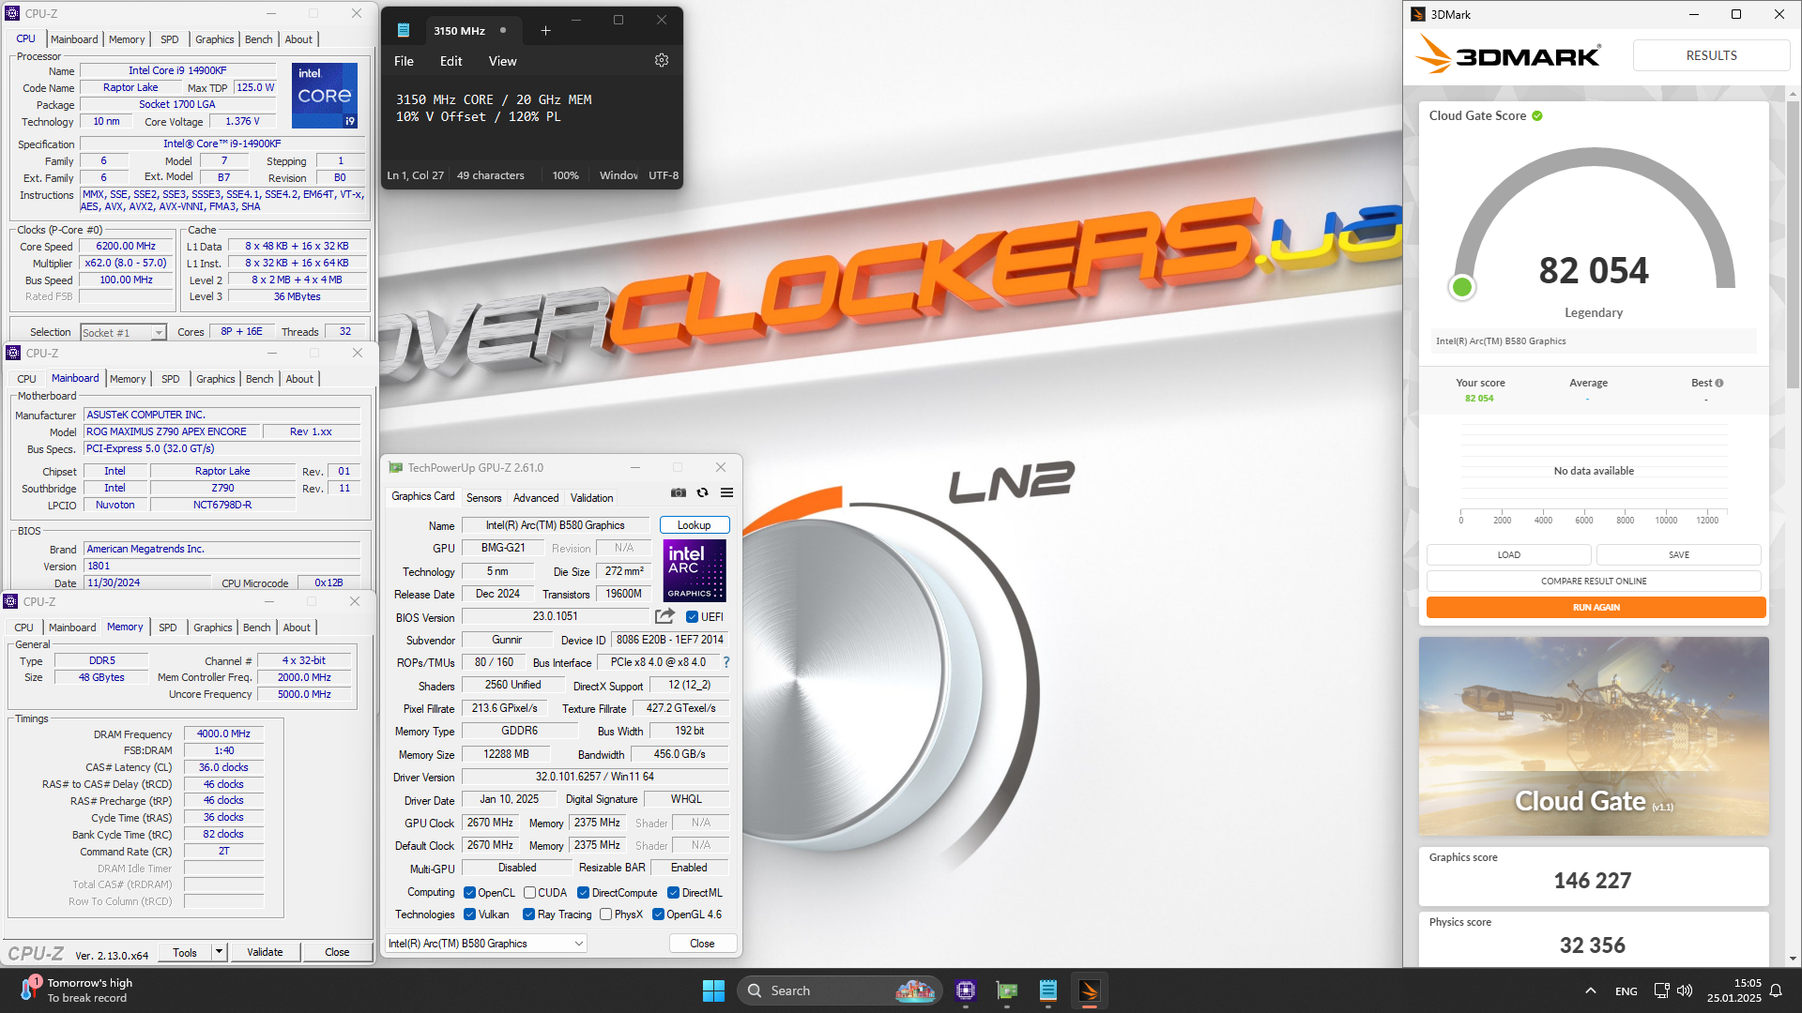
Task: Click the Cloud Gate benchmark thumbnail
Action: pyautogui.click(x=1594, y=736)
